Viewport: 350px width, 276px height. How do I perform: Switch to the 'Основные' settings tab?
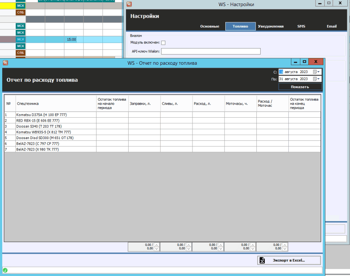point(210,26)
